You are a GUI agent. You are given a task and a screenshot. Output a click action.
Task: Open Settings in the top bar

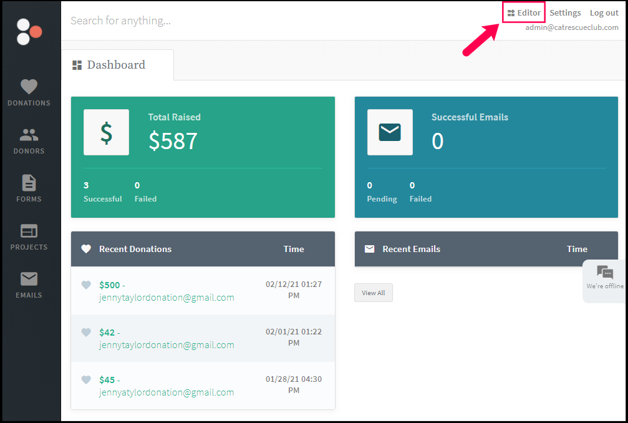click(x=565, y=13)
